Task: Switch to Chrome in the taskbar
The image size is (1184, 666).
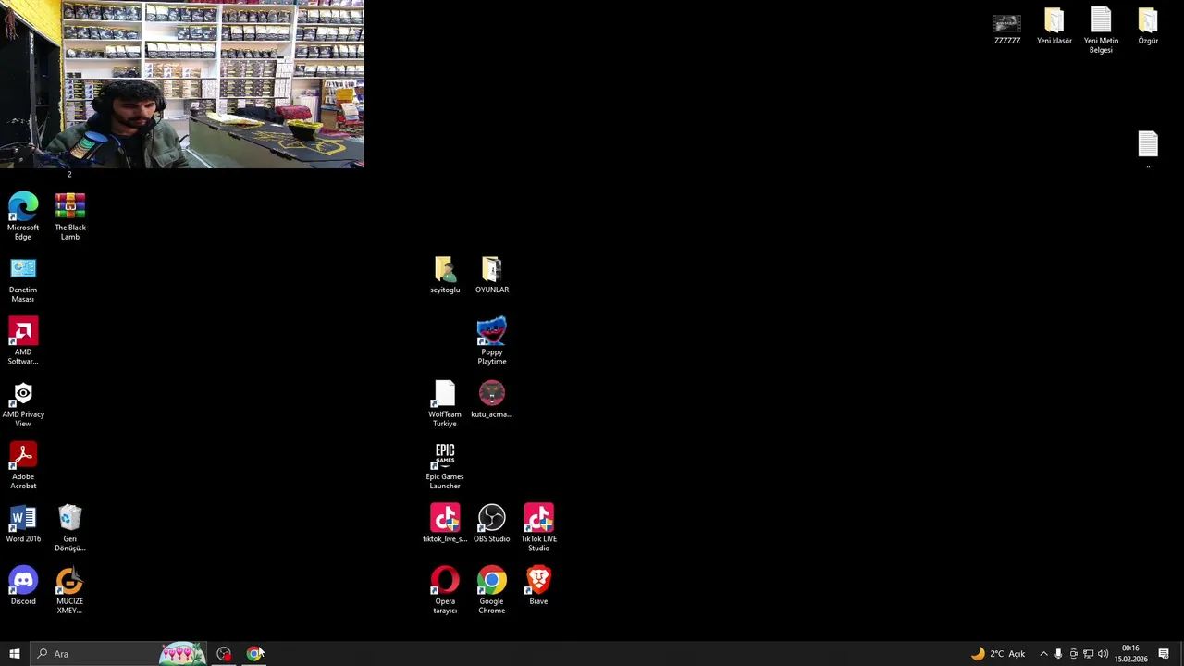Action: tap(253, 654)
